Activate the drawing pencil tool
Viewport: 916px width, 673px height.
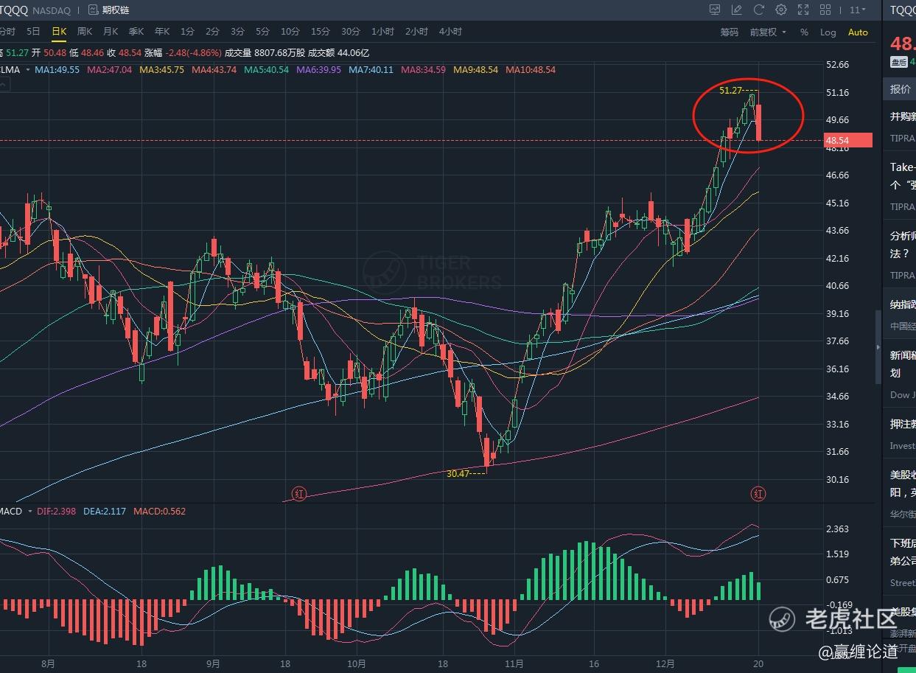[736, 10]
